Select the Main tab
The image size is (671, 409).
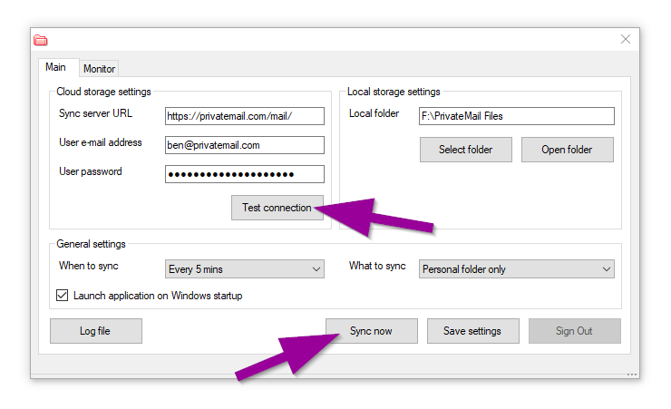[55, 67]
